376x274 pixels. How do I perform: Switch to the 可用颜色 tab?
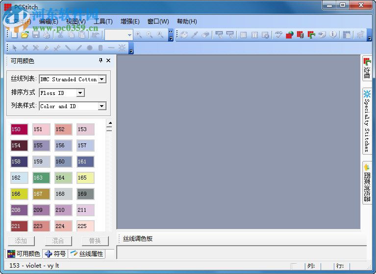(24, 253)
